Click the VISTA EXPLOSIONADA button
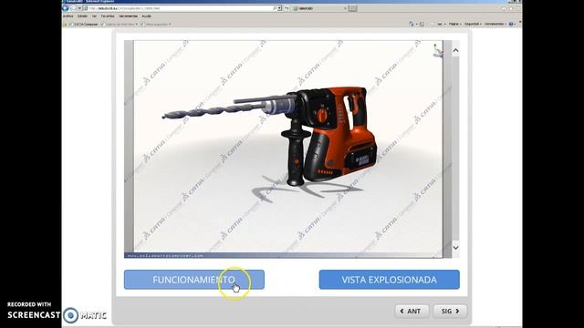 click(390, 280)
